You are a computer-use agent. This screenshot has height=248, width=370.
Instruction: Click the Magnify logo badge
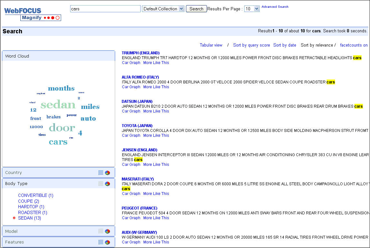[x=41, y=18]
